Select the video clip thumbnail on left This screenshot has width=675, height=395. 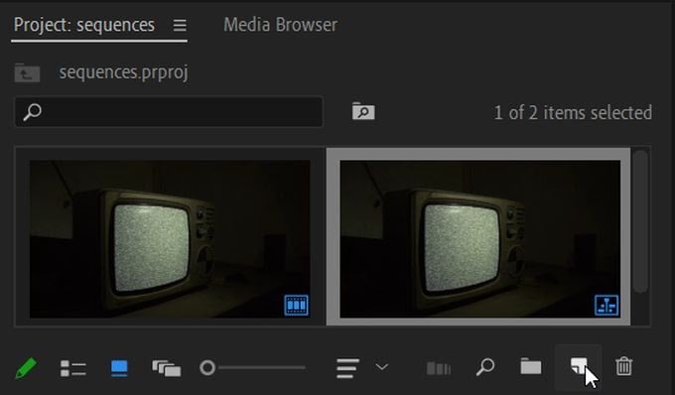point(170,239)
